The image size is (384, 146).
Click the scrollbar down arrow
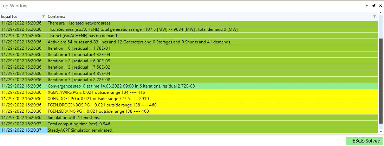click(381, 131)
